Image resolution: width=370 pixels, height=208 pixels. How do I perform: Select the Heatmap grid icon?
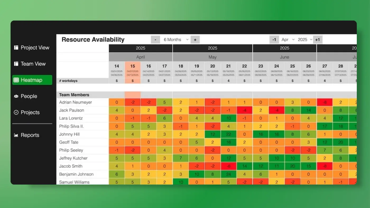tap(16, 80)
